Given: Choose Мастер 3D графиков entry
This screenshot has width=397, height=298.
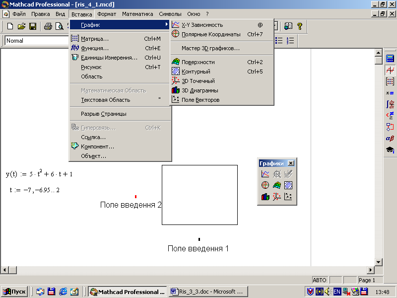Looking at the screenshot, I should tap(222, 48).
